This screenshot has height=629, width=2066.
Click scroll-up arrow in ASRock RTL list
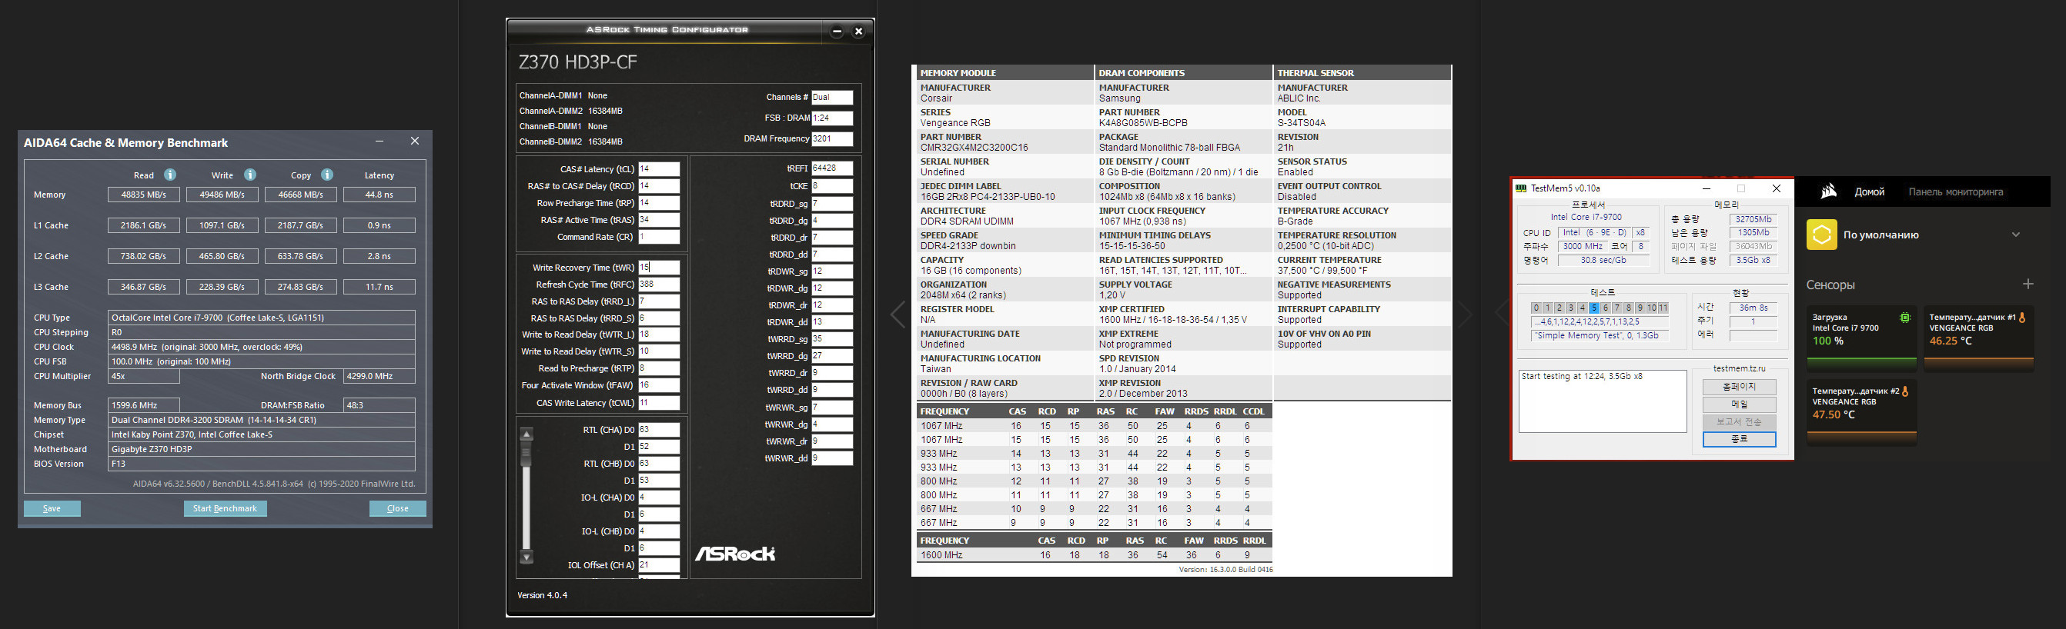click(x=527, y=434)
